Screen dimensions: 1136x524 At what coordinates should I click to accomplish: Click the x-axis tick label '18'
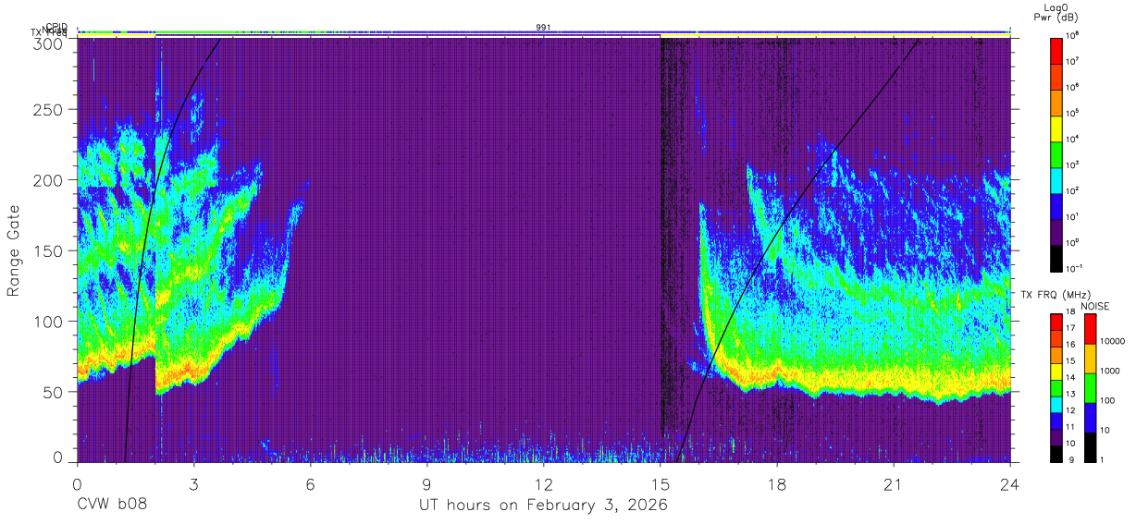coord(777,483)
